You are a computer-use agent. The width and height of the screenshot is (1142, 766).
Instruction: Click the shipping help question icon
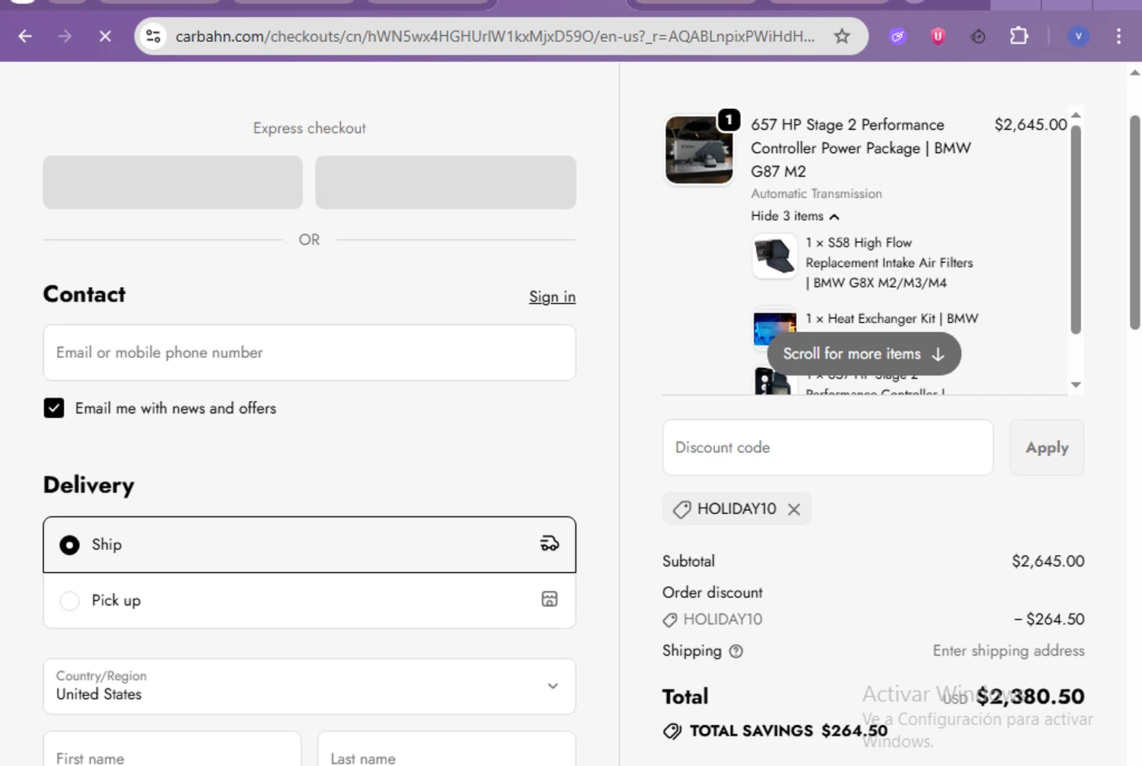(735, 651)
